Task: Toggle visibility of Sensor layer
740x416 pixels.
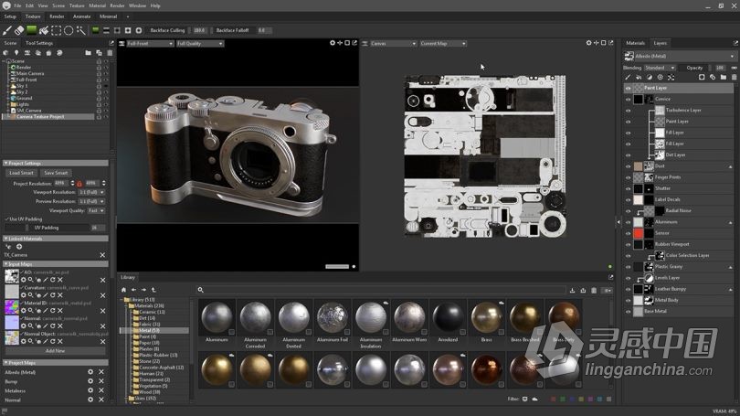Action: coord(629,233)
